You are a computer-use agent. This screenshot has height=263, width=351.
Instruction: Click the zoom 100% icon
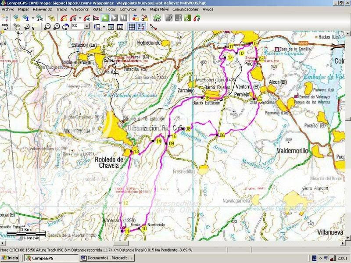point(5,27)
